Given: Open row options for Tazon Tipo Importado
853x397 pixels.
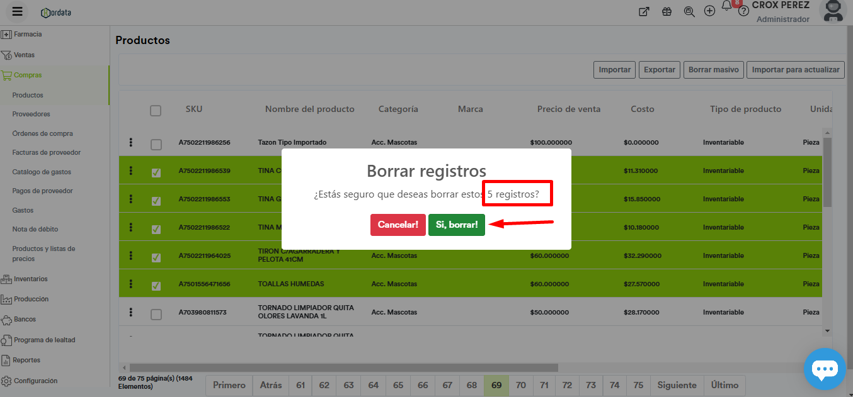Looking at the screenshot, I should pyautogui.click(x=130, y=143).
